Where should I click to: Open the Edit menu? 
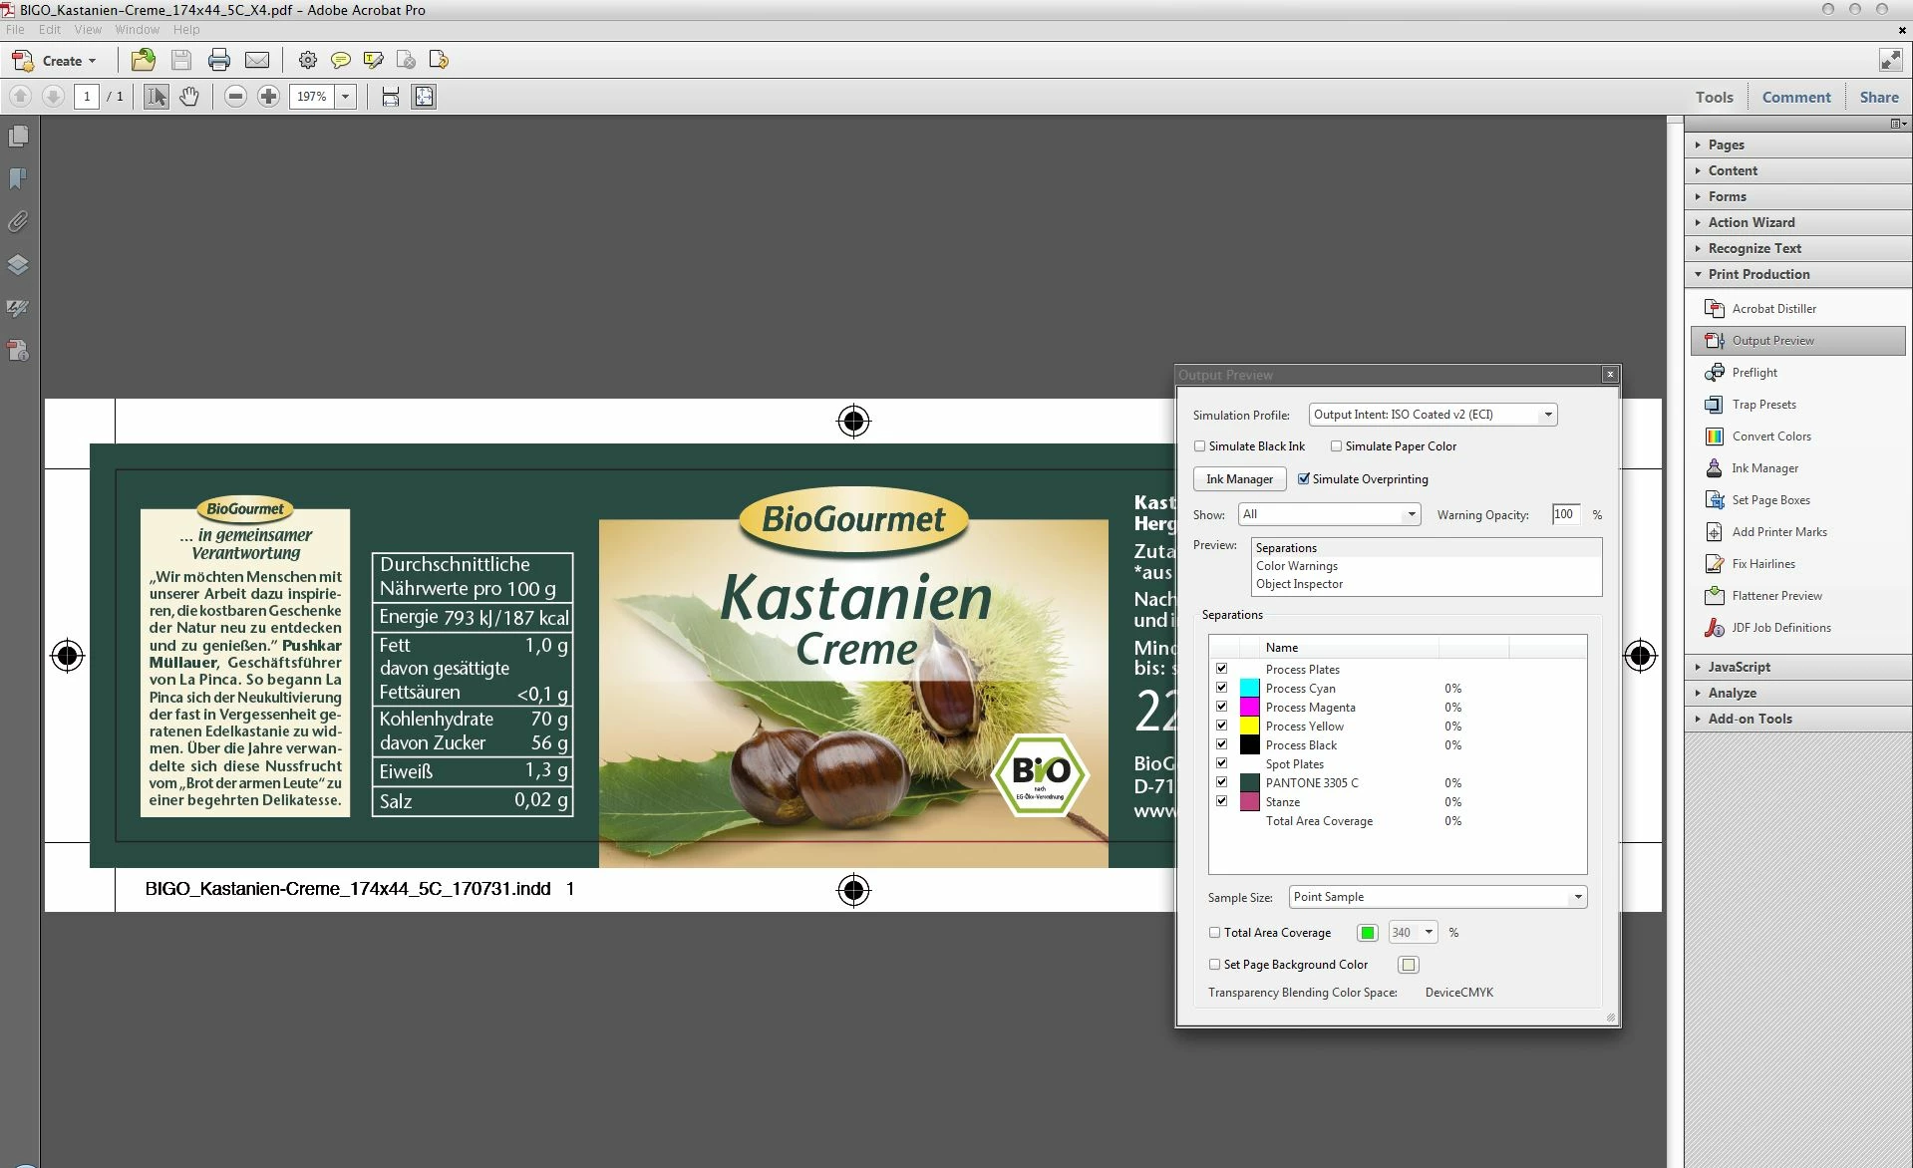coord(50,30)
